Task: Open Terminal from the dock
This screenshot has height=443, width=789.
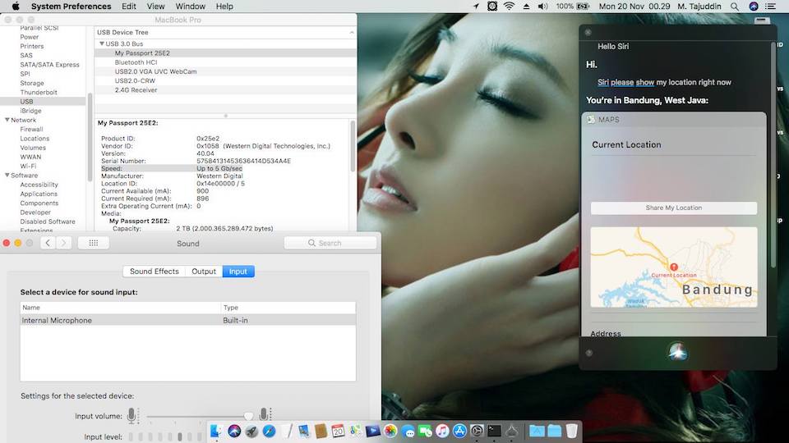Action: click(x=494, y=431)
